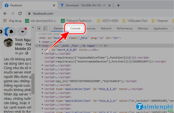Expand the div mount_0_0_QN node
The height and width of the screenshot is (113, 174).
pyautogui.click(x=42, y=50)
